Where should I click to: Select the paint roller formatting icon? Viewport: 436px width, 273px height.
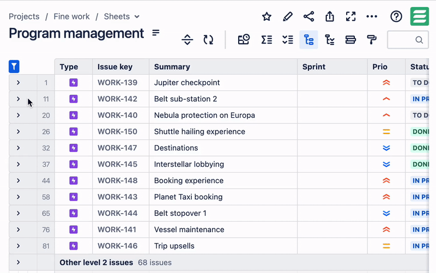click(372, 40)
